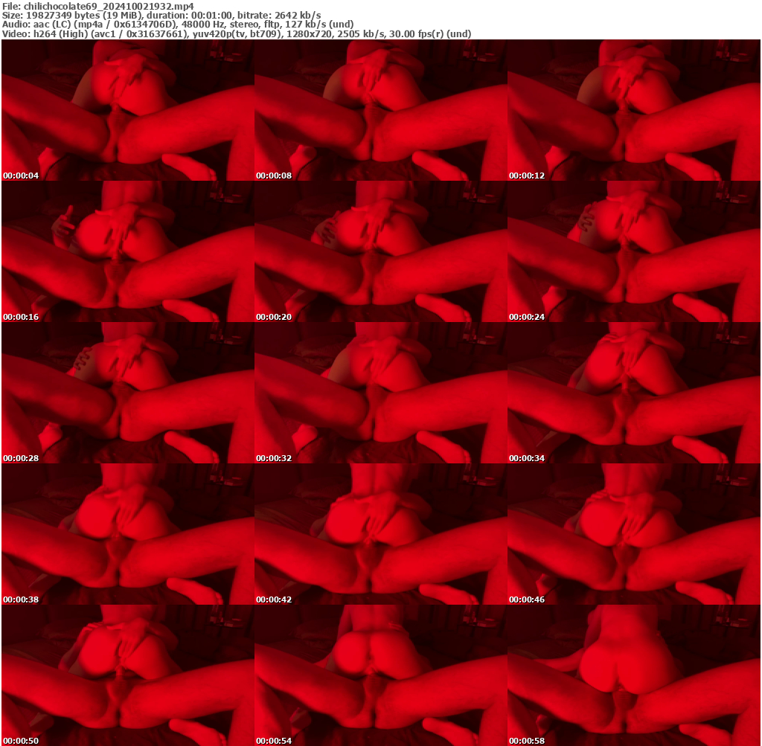Click the video codec info line

pyautogui.click(x=237, y=33)
